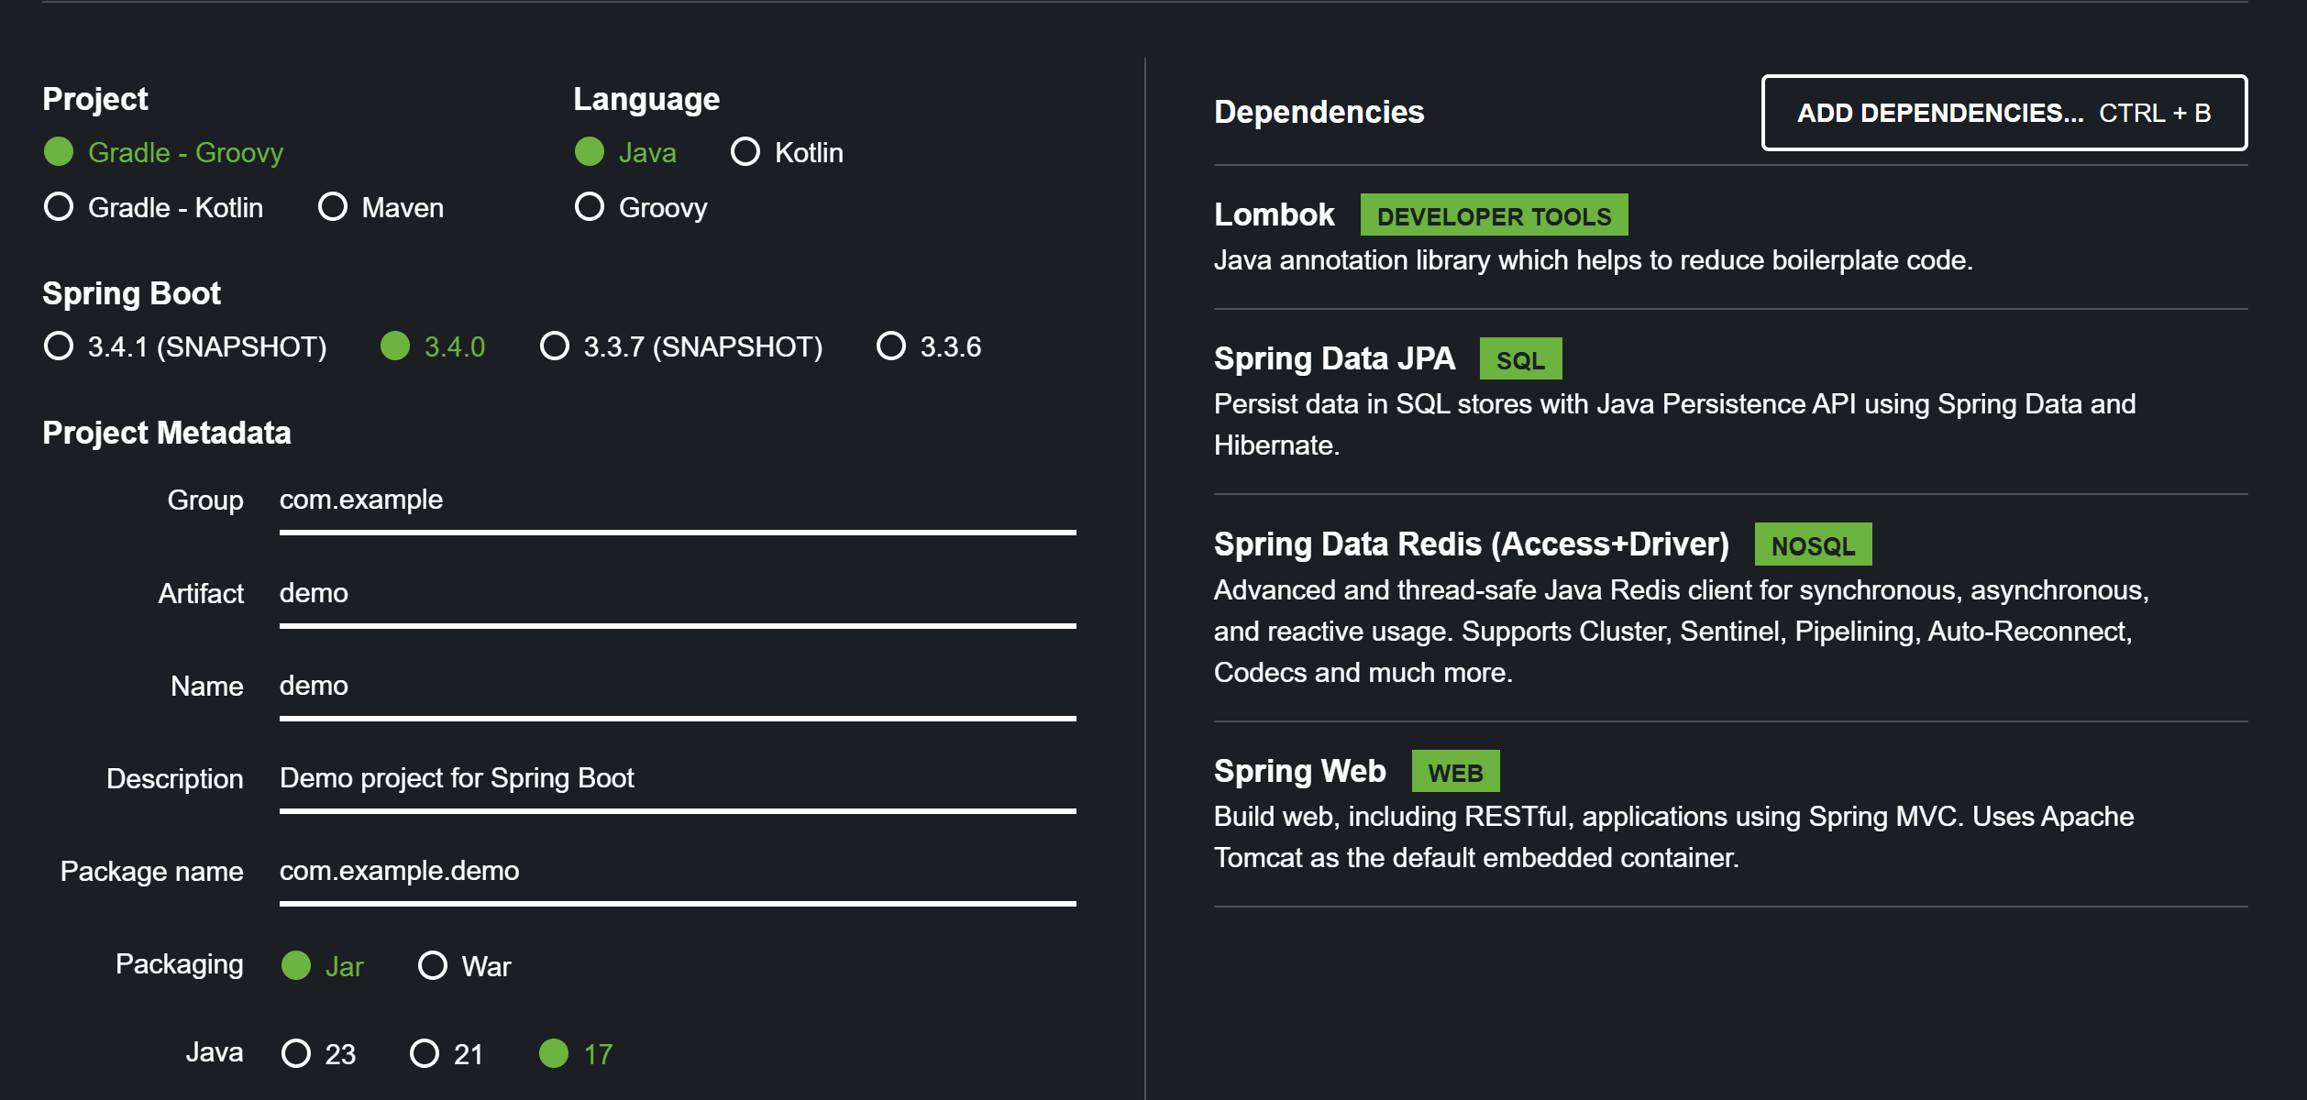2307x1100 pixels.
Task: Choose Java version 21
Action: tap(425, 1053)
